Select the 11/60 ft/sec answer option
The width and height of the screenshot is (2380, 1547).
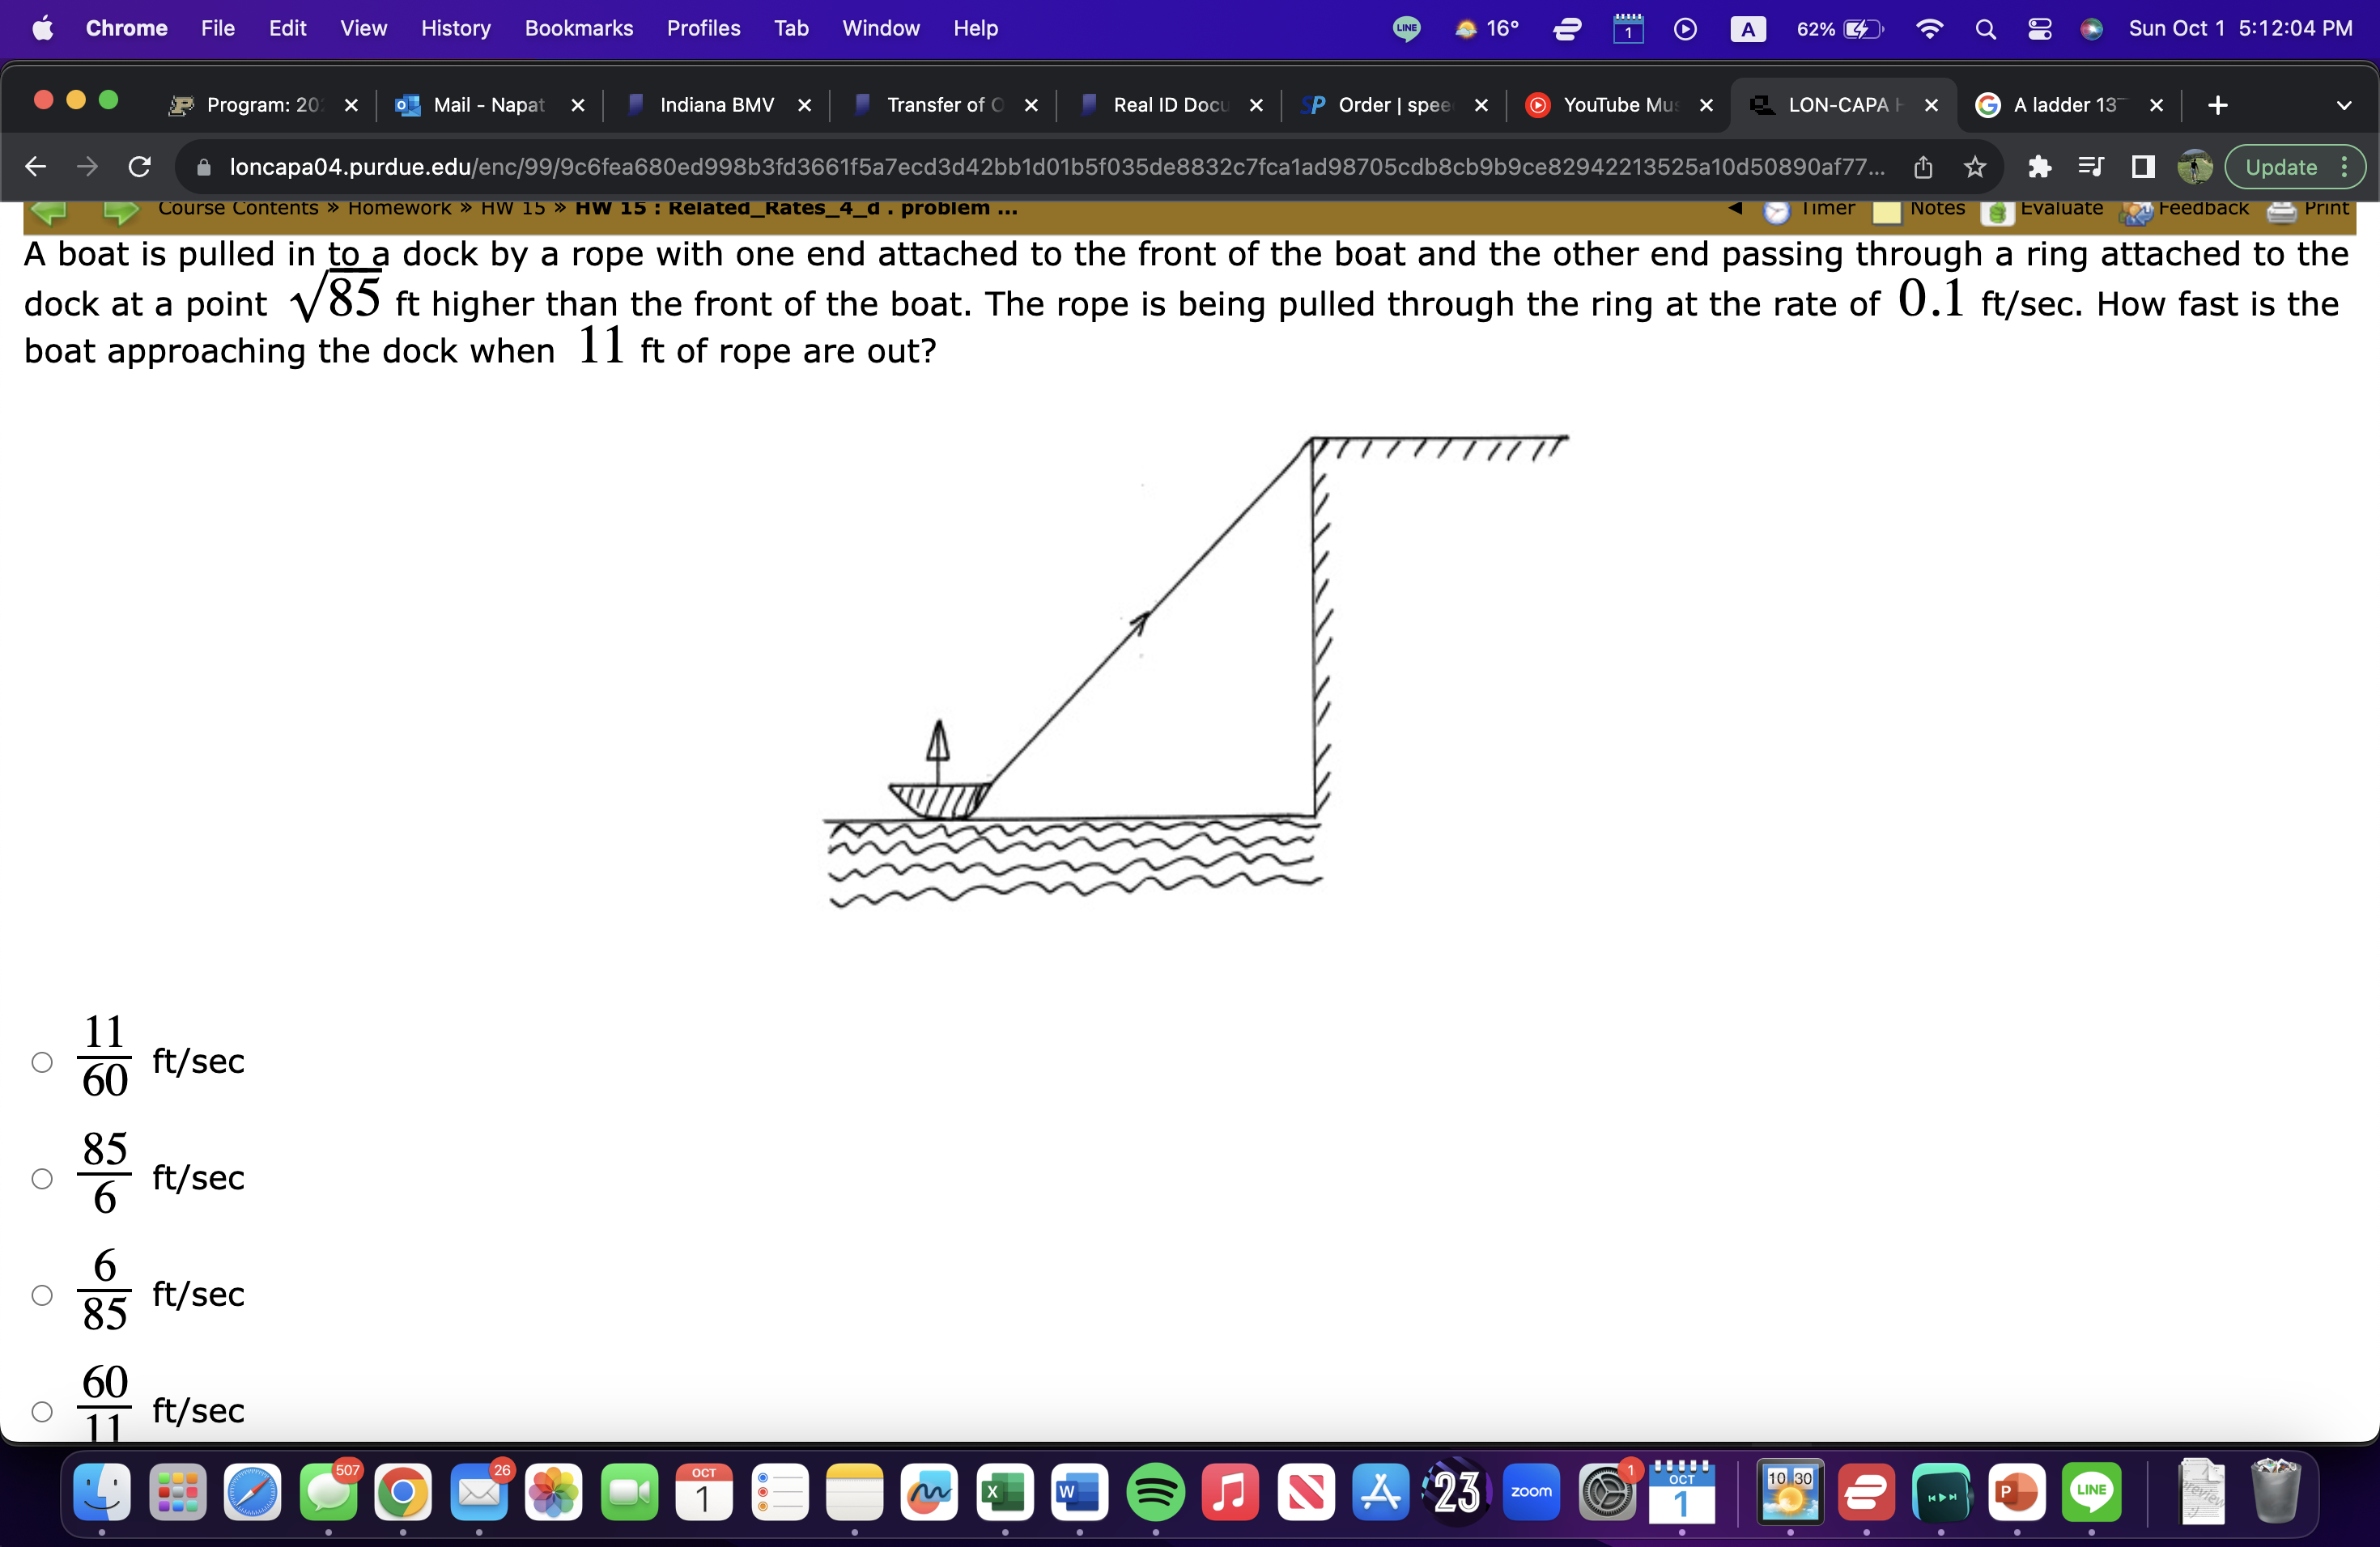(42, 1062)
